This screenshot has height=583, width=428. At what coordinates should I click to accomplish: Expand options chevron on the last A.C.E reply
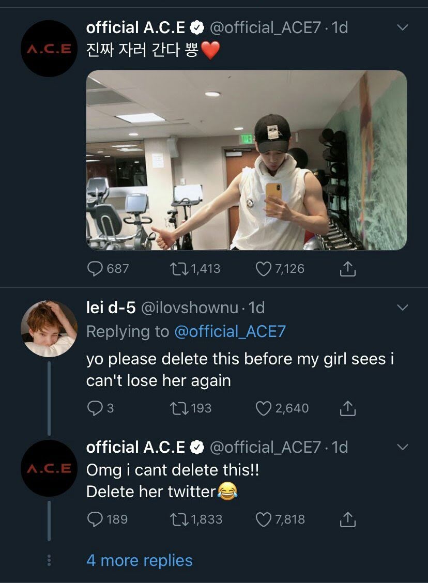[402, 447]
